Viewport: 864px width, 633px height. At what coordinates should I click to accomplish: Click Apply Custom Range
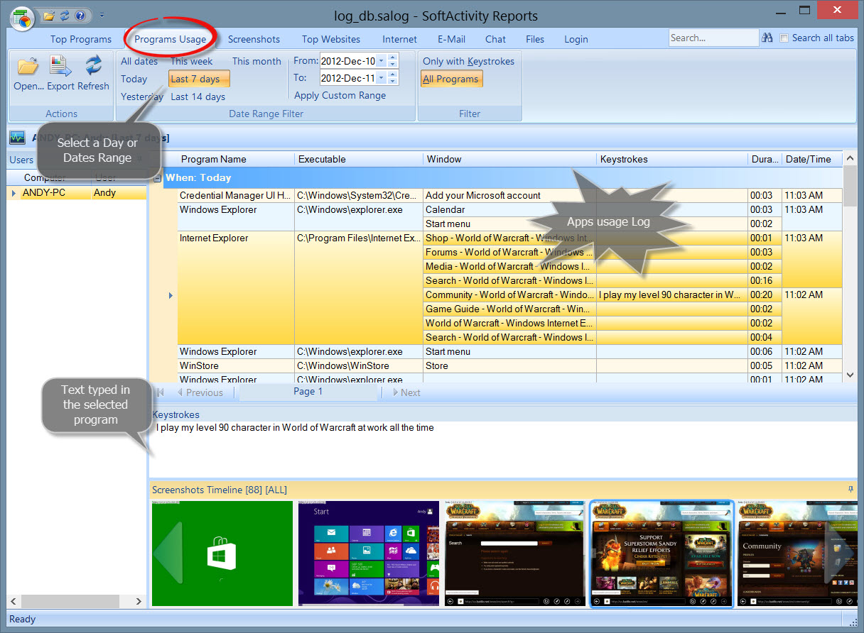(x=340, y=95)
